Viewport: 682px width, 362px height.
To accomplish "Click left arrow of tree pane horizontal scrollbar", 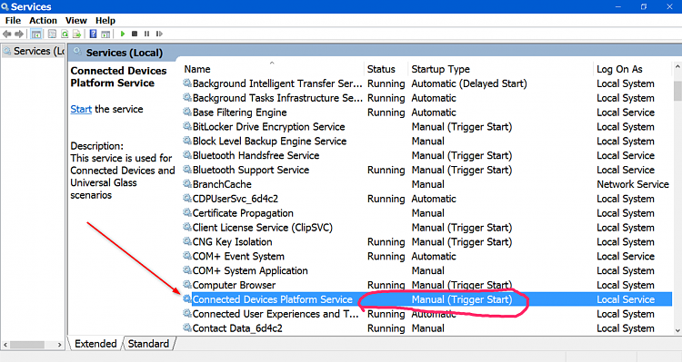I will click(5, 345).
